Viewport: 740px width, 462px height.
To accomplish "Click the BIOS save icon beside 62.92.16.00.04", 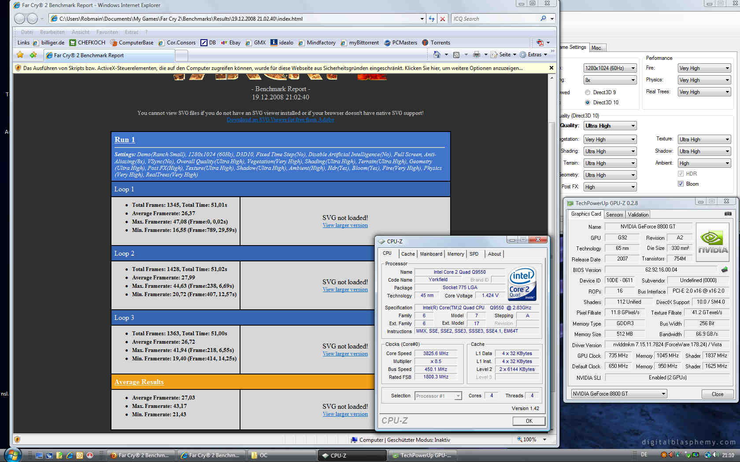I will click(725, 269).
